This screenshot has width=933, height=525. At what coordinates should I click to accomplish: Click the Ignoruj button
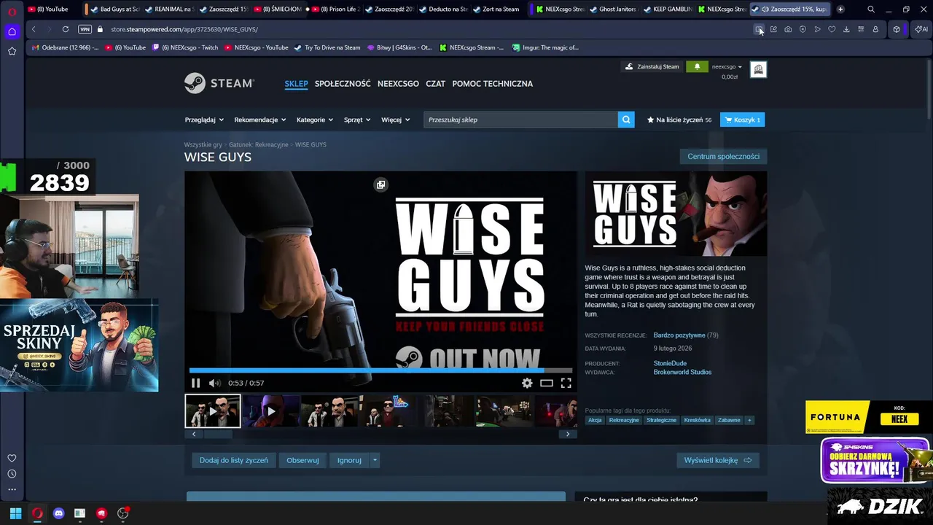coord(349,460)
